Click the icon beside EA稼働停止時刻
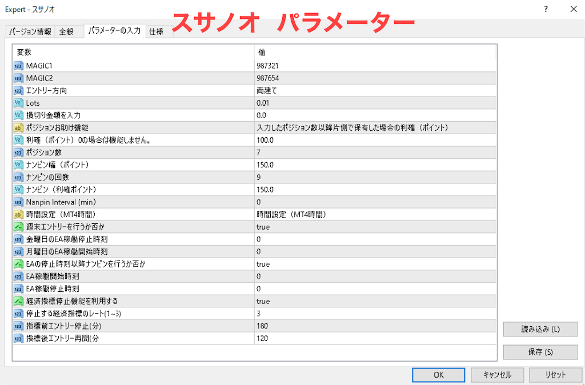The width and height of the screenshot is (585, 385). point(18,288)
